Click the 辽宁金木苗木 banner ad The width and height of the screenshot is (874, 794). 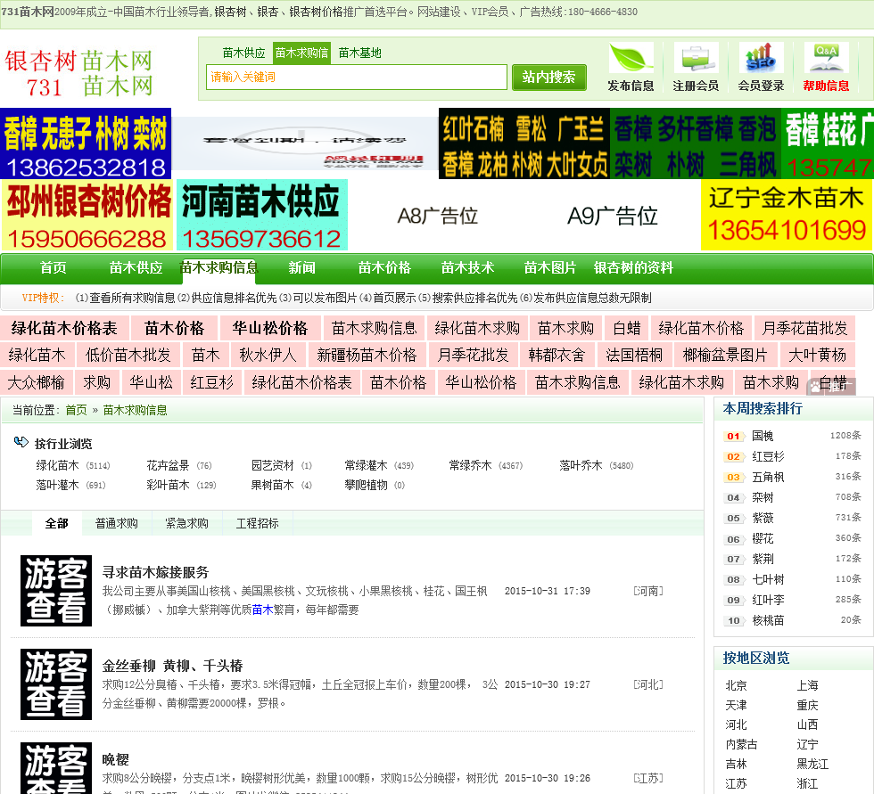coord(787,215)
